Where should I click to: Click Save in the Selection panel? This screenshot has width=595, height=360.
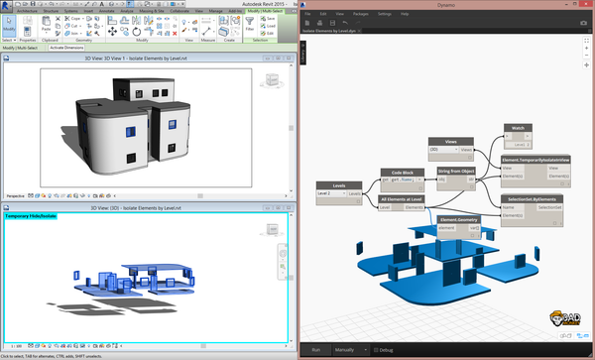coord(268,18)
